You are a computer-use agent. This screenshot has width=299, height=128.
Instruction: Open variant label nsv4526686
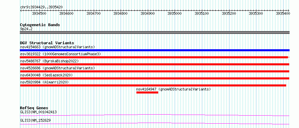57,68
